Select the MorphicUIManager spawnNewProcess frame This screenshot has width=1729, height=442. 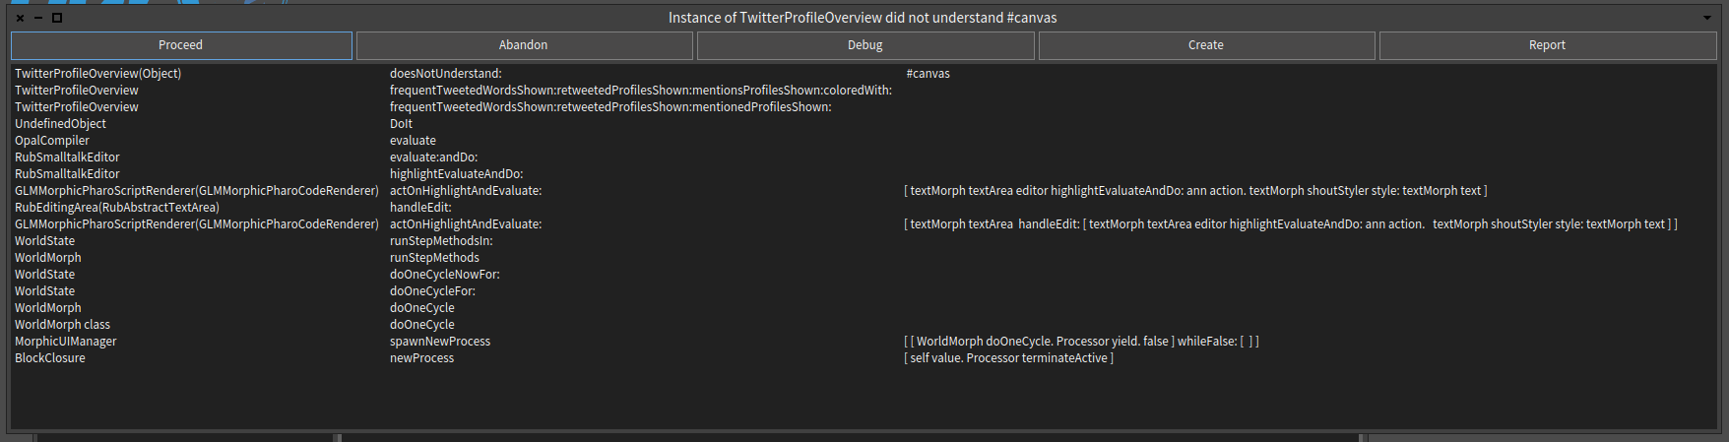(x=864, y=342)
